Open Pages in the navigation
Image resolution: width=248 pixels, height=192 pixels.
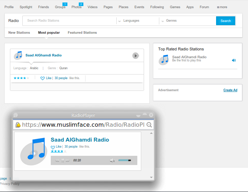[x=108, y=7]
